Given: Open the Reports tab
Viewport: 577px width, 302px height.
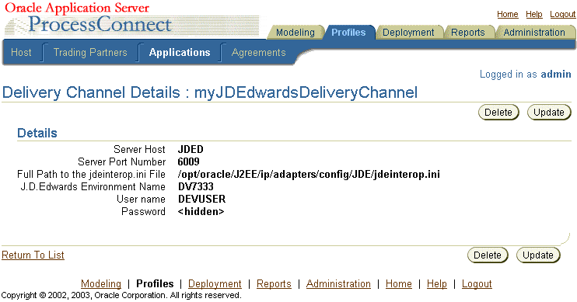Looking at the screenshot, I should (x=467, y=33).
